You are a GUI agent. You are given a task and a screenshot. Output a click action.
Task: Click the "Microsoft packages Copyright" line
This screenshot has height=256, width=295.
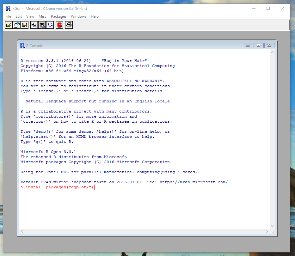[x=95, y=162]
